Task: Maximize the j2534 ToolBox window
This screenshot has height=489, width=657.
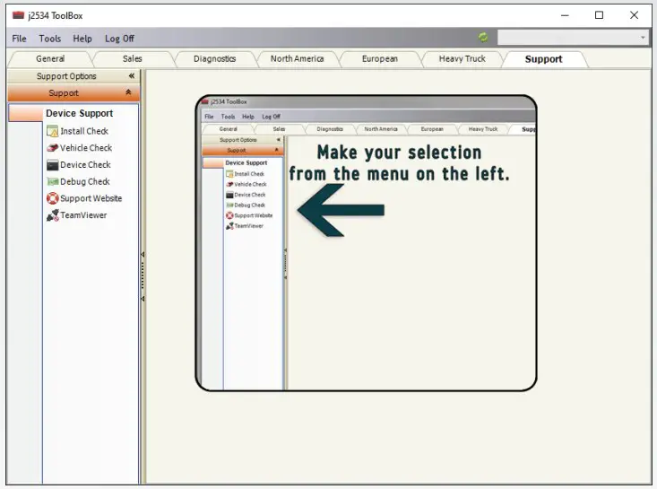Action: pos(599,15)
